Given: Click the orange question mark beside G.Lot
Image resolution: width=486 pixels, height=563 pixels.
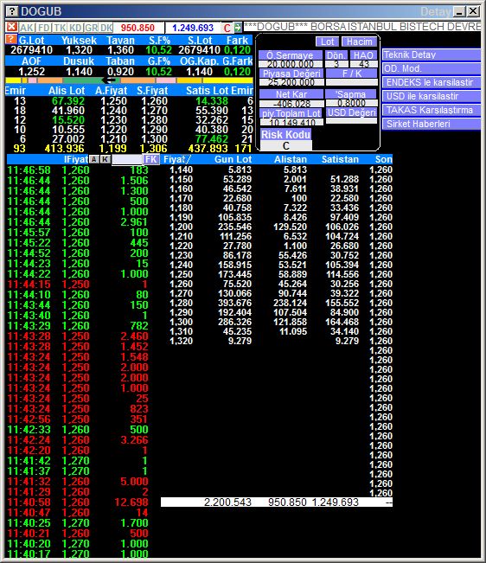Looking at the screenshot, I should [x=11, y=39].
